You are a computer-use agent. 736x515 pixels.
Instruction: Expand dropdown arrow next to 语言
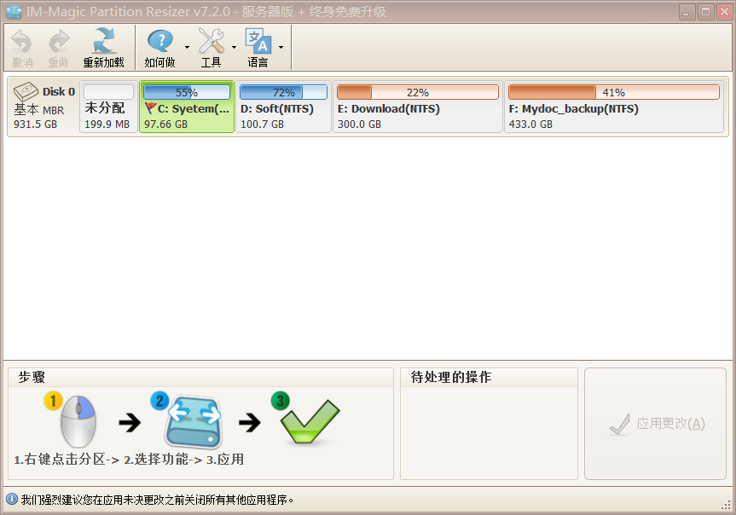coord(281,48)
